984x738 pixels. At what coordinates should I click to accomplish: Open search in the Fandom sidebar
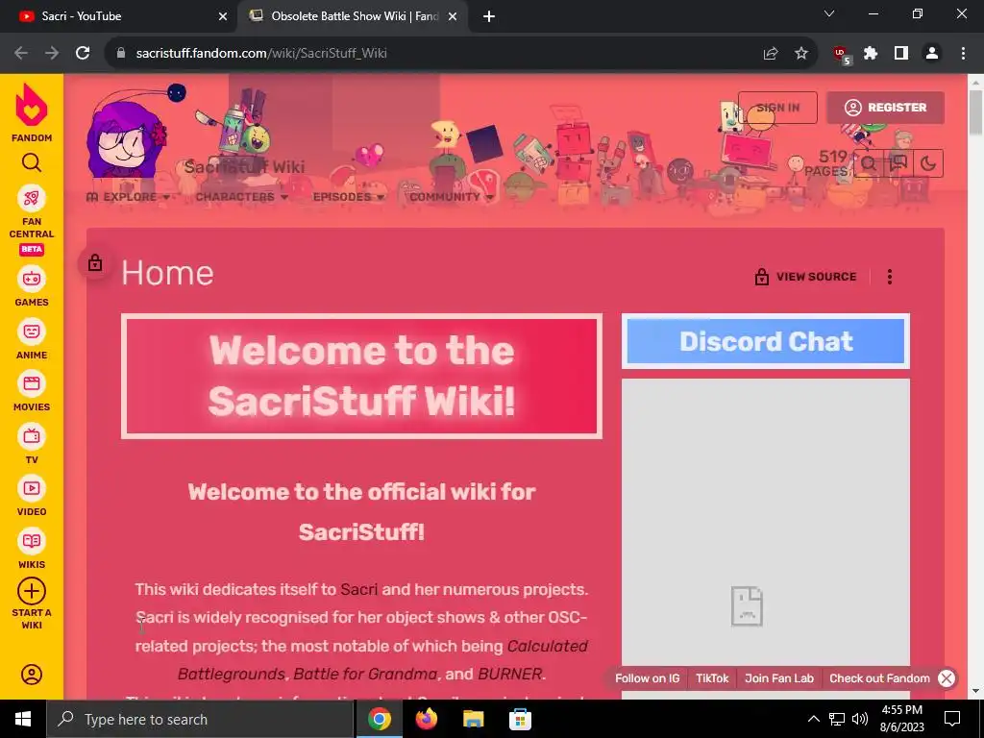[32, 163]
